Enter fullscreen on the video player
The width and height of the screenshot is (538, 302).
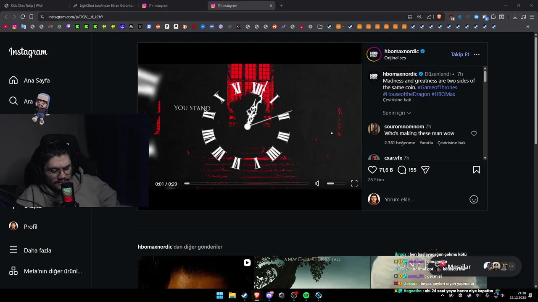tap(354, 184)
